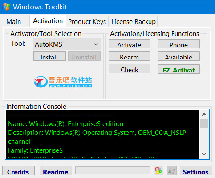215x178 pixels.
Task: Open the Settings button
Action: pos(196,170)
